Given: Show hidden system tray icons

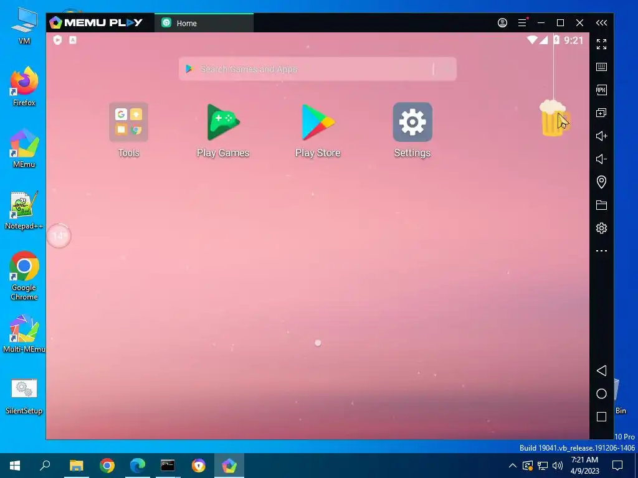Looking at the screenshot, I should [513, 466].
